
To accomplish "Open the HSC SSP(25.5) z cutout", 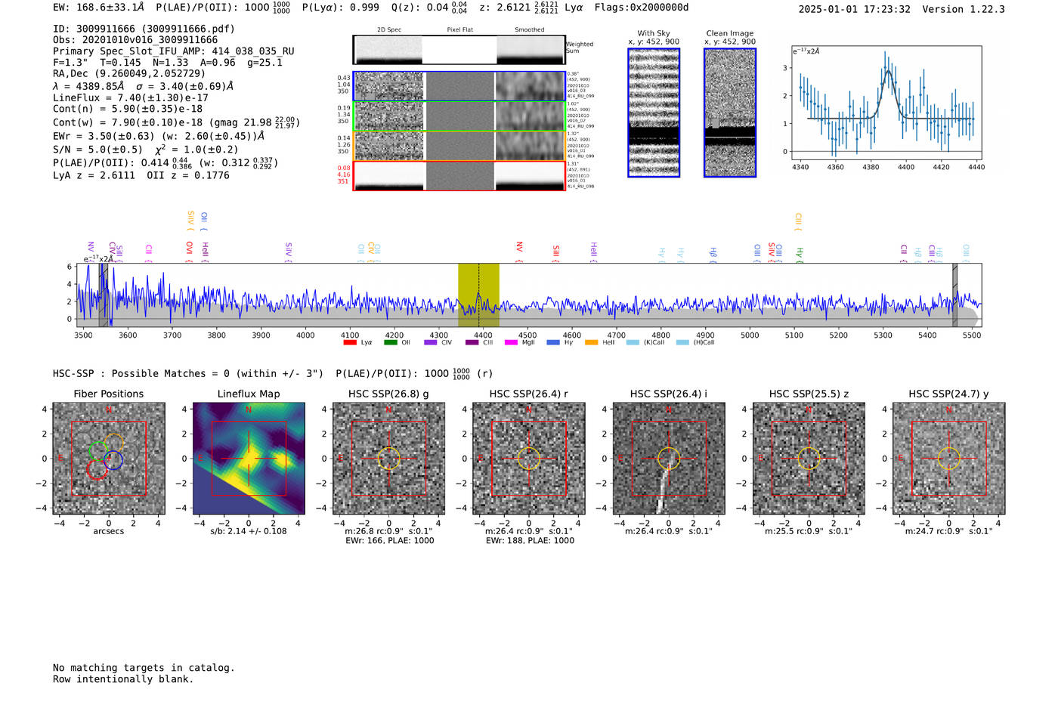I will point(809,459).
